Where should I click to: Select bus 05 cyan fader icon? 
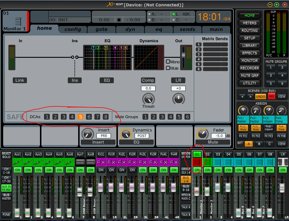click(239, 162)
